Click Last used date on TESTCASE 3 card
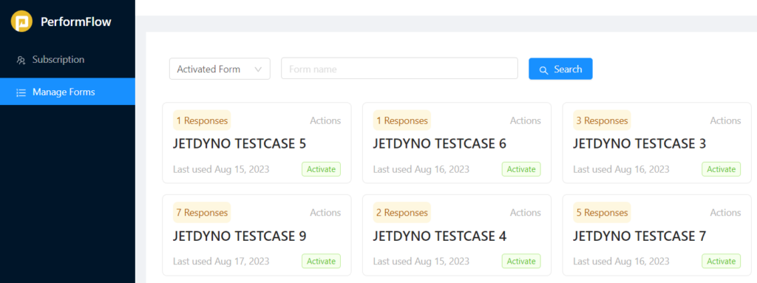Viewport: 757px width, 283px height. click(621, 169)
